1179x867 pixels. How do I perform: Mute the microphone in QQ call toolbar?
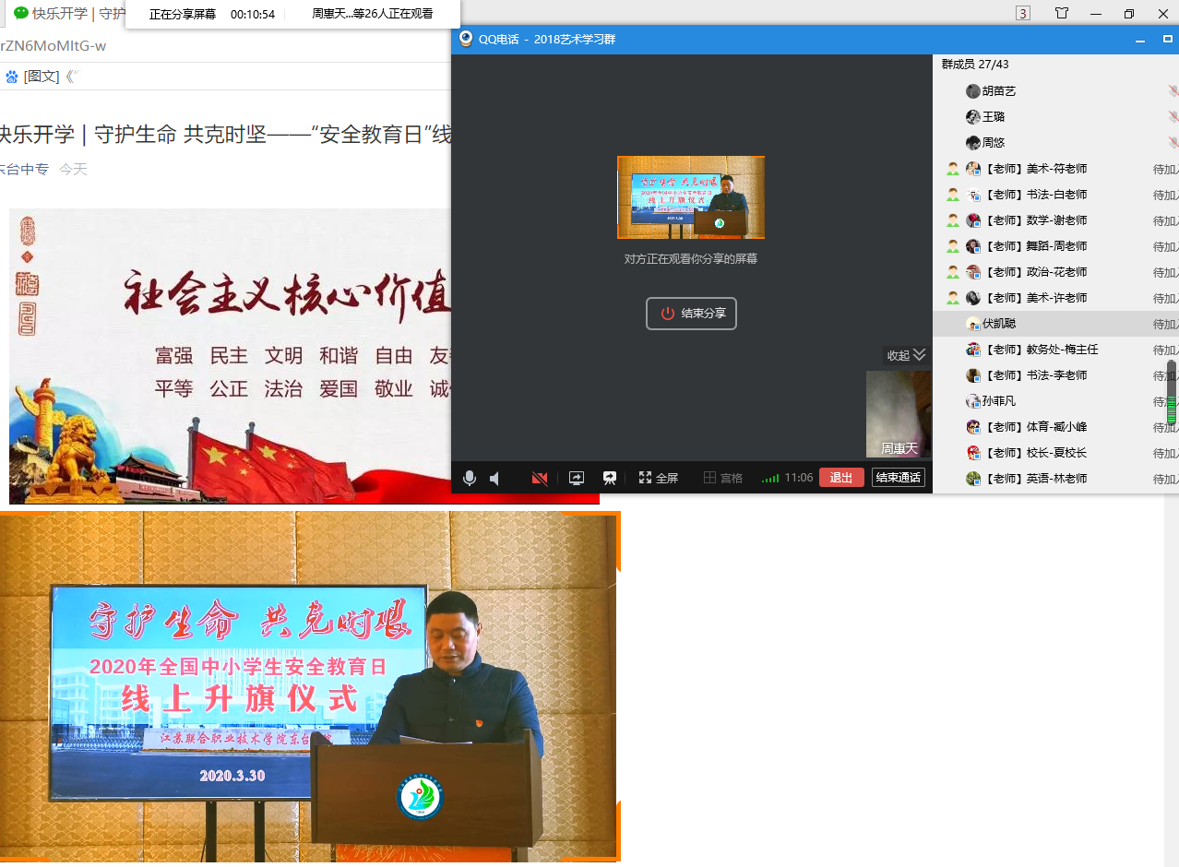click(470, 478)
